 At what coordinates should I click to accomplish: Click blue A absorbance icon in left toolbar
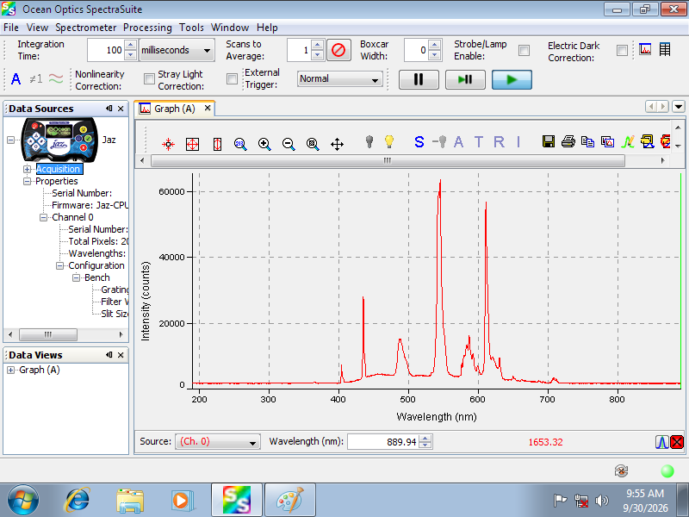tap(16, 79)
